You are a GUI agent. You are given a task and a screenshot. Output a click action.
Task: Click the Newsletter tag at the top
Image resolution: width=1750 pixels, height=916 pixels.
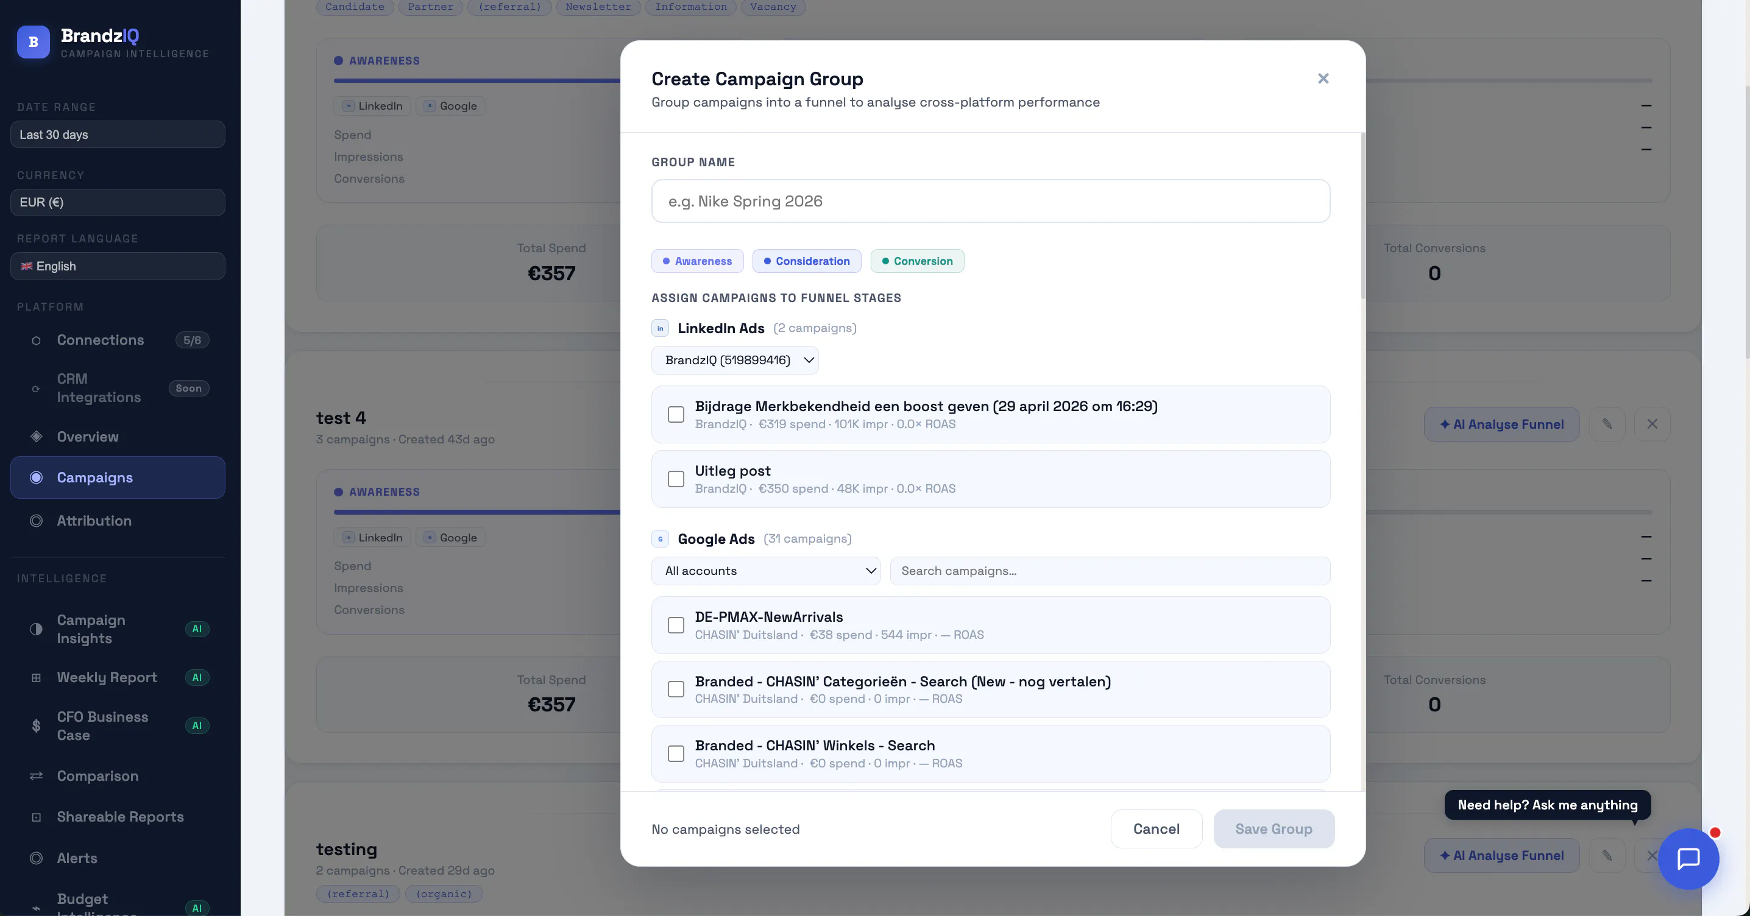coord(598,7)
